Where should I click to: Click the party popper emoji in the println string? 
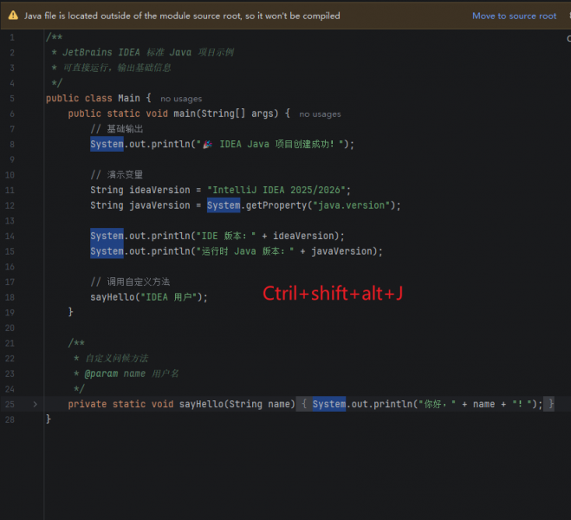click(x=208, y=144)
